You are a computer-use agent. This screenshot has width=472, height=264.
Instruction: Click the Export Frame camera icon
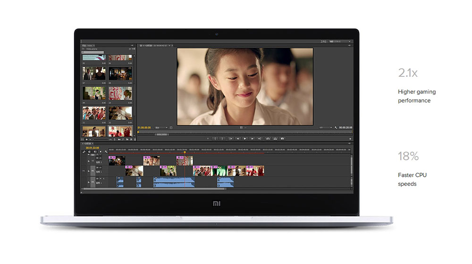click(x=282, y=139)
